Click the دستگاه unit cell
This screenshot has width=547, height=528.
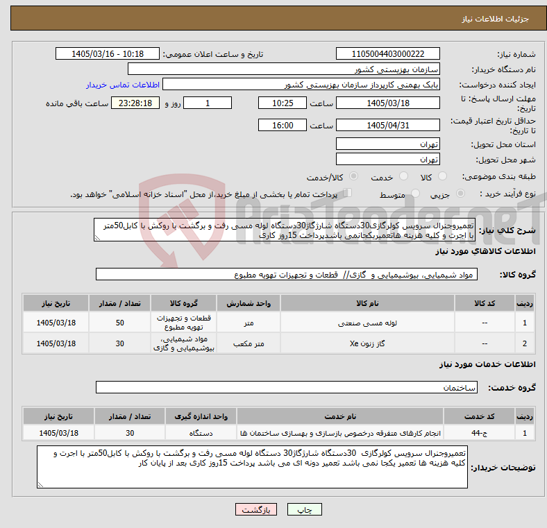click(201, 433)
